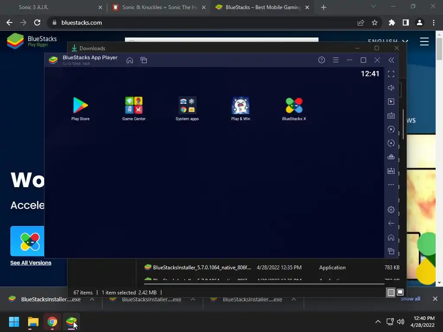Open a new Chrome tab
443x332 pixels.
point(324,7)
